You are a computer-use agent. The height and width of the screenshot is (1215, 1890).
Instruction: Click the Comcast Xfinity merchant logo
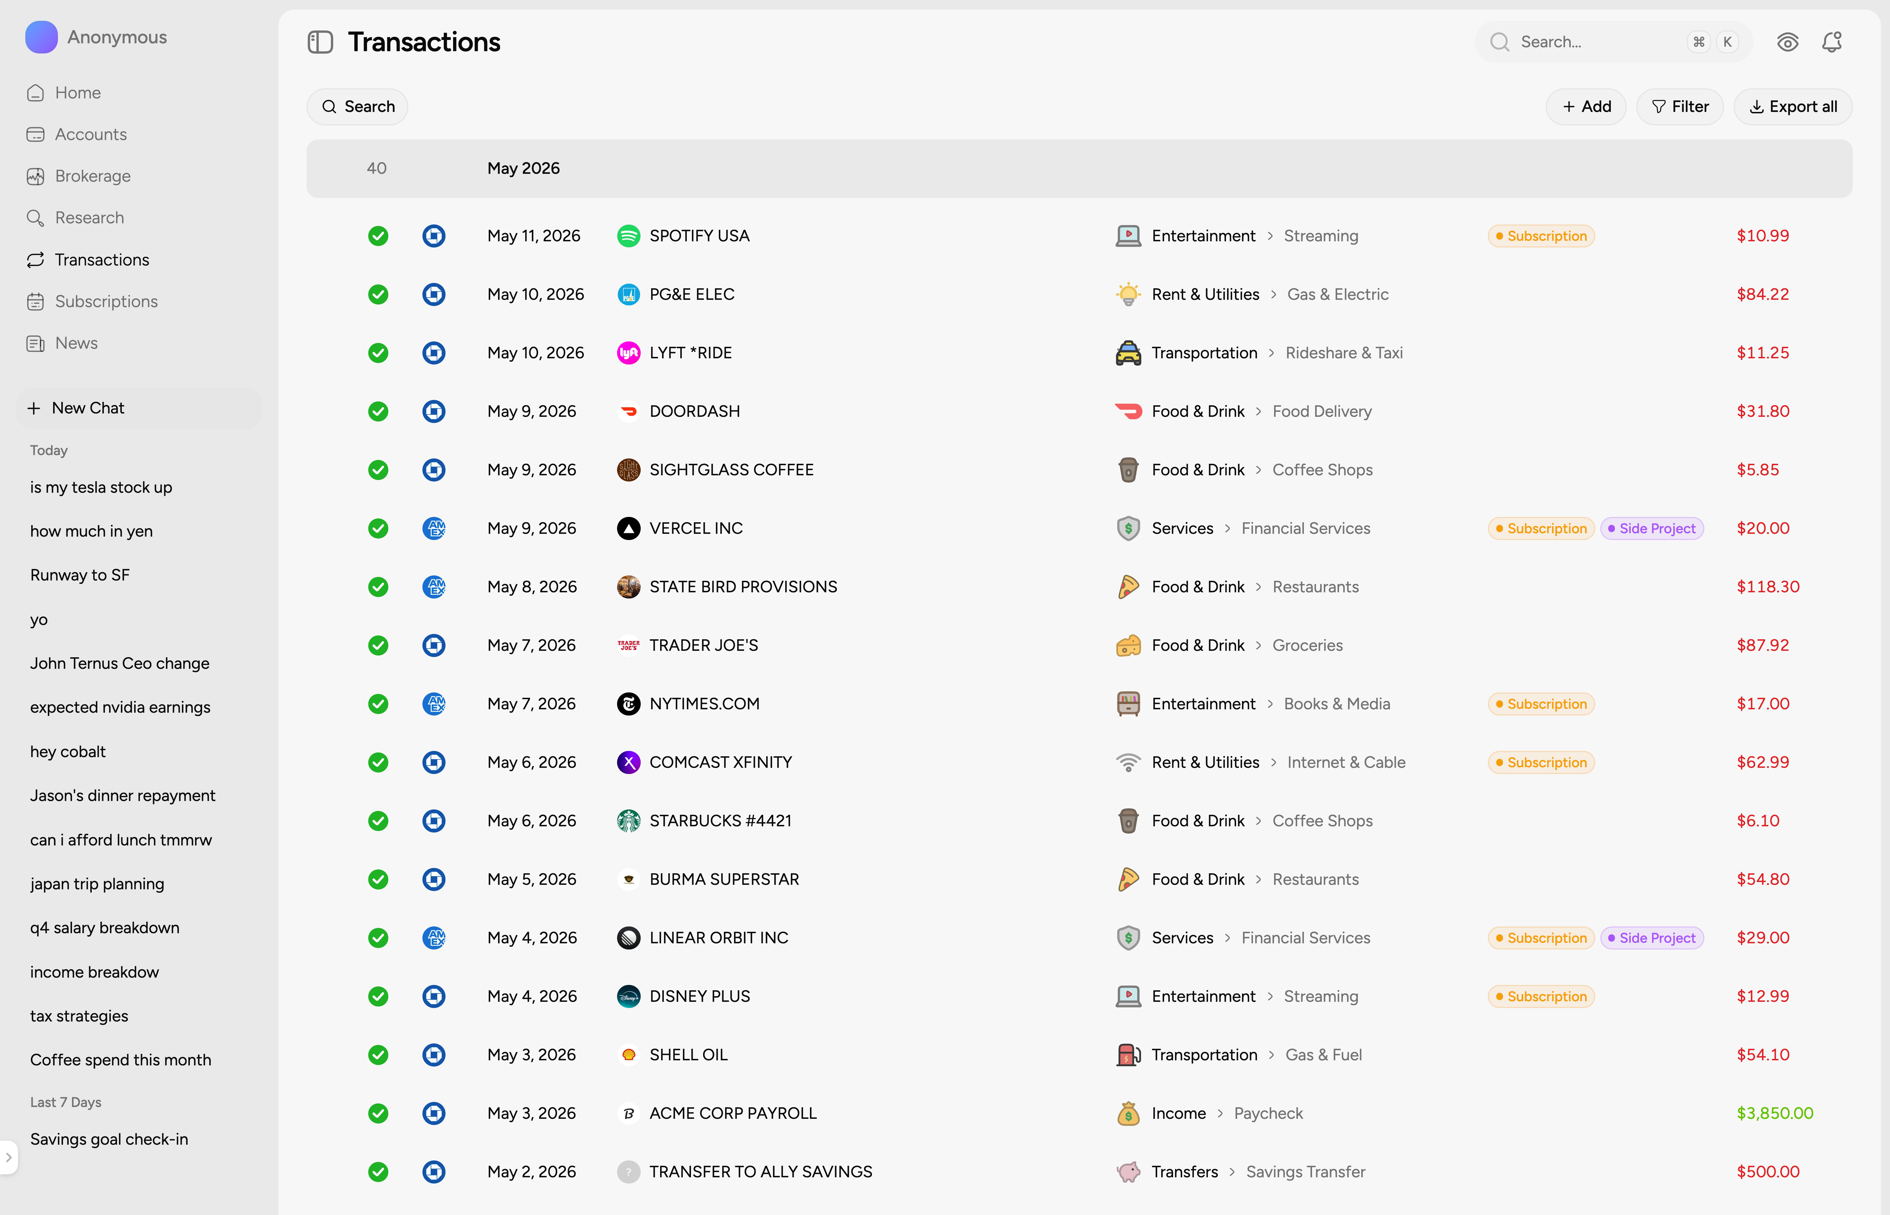[628, 762]
